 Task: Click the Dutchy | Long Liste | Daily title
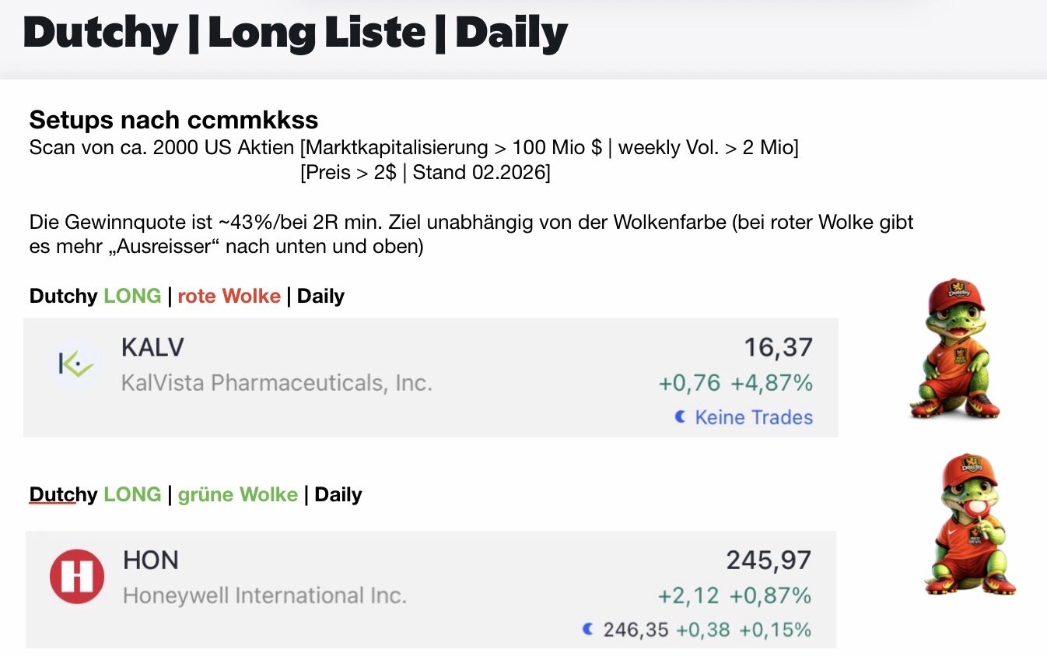pos(296,34)
